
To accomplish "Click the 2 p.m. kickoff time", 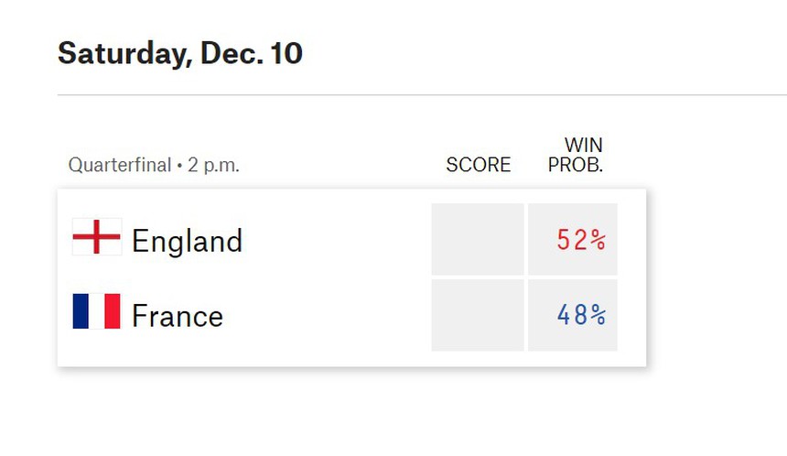I will tap(213, 166).
